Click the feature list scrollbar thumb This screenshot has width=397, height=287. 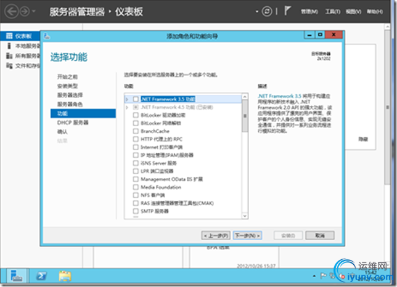point(245,116)
